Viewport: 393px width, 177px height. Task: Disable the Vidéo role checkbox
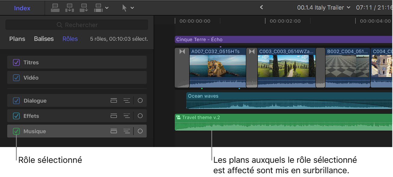pos(16,78)
